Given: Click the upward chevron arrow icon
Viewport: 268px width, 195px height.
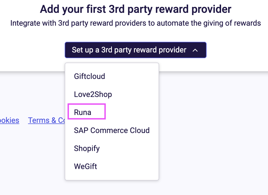Looking at the screenshot, I should [x=195, y=50].
